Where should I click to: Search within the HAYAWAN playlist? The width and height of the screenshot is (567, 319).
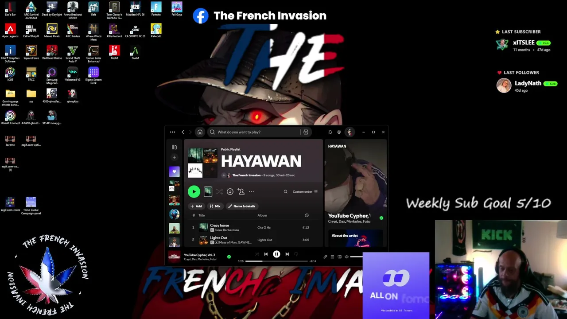pyautogui.click(x=286, y=191)
